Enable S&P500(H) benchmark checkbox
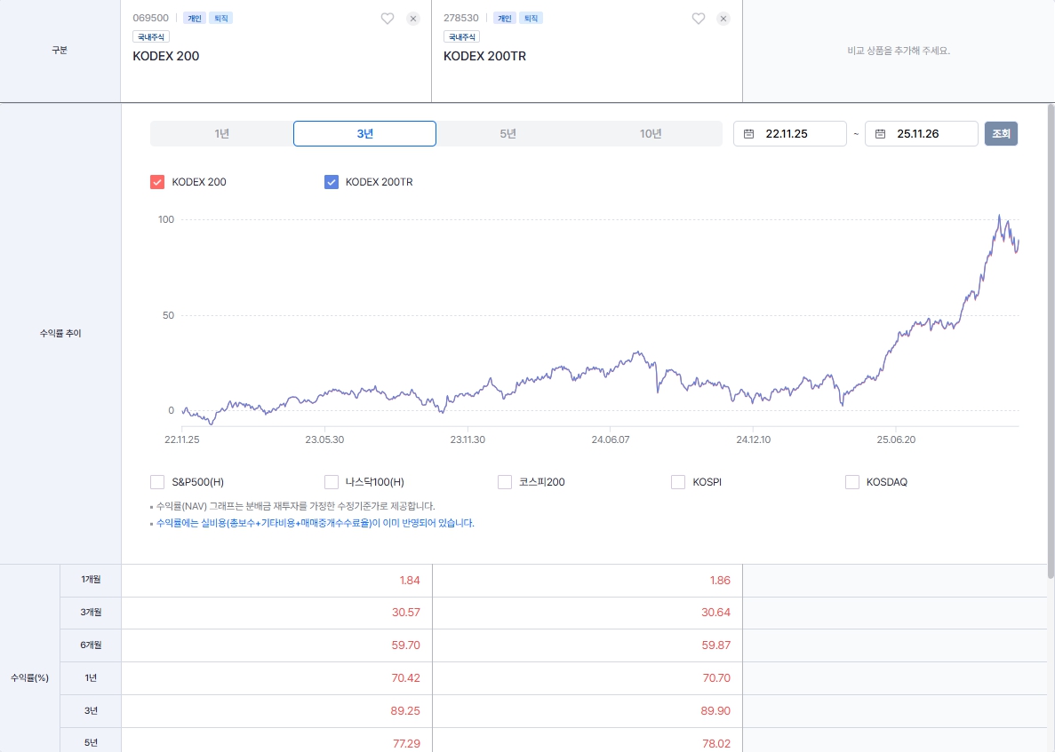1055x752 pixels. click(x=157, y=482)
